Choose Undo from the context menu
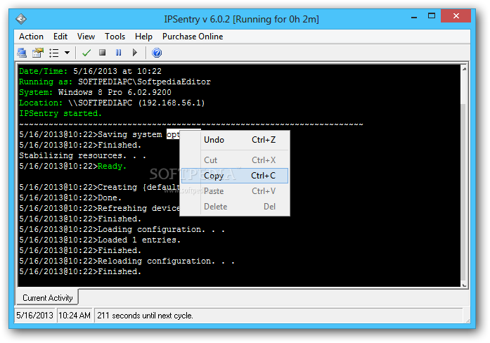This screenshot has height=343, width=490. pos(235,140)
